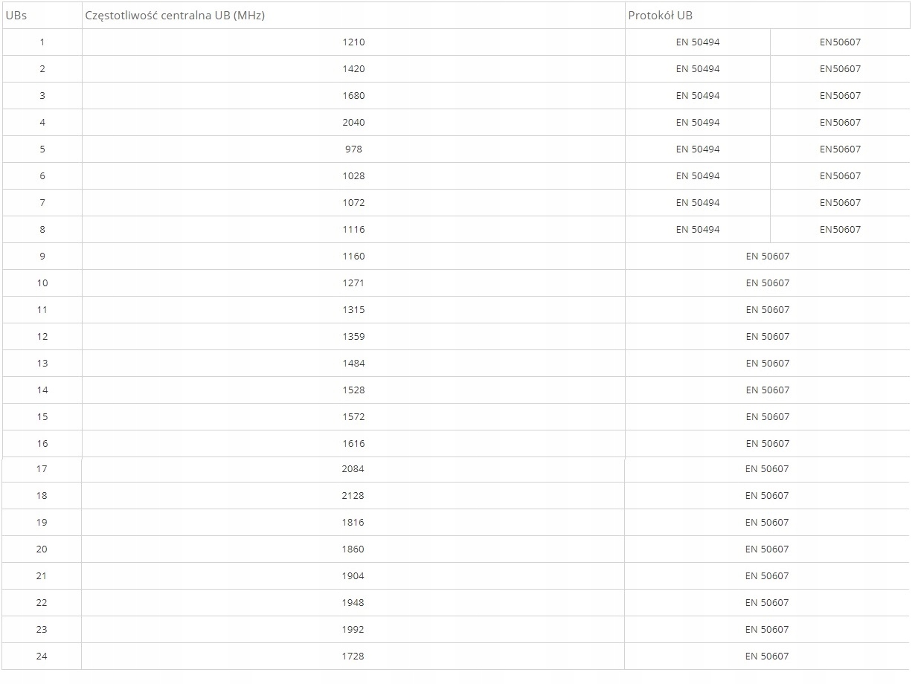Click the 2128 frequency value
The height and width of the screenshot is (684, 918).
pyautogui.click(x=353, y=496)
